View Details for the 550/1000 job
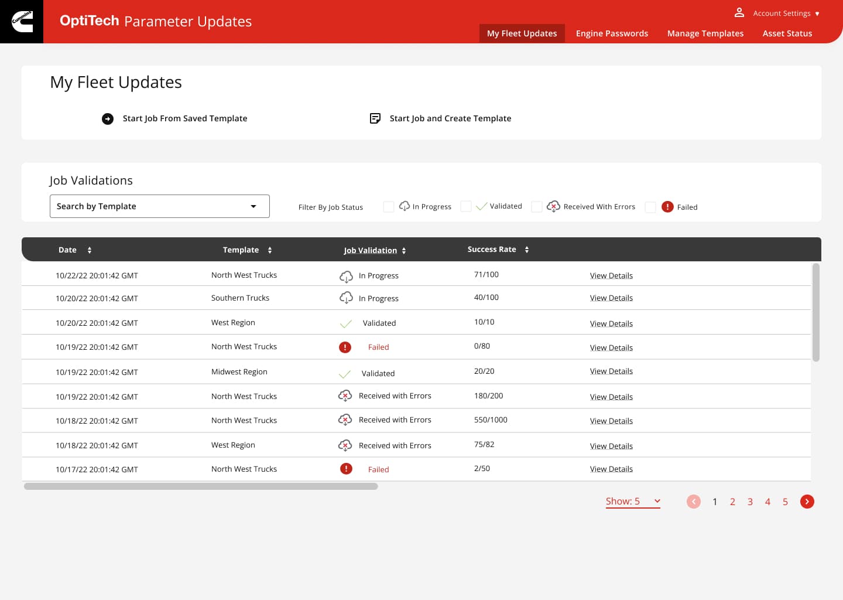This screenshot has width=843, height=600. coord(611,421)
